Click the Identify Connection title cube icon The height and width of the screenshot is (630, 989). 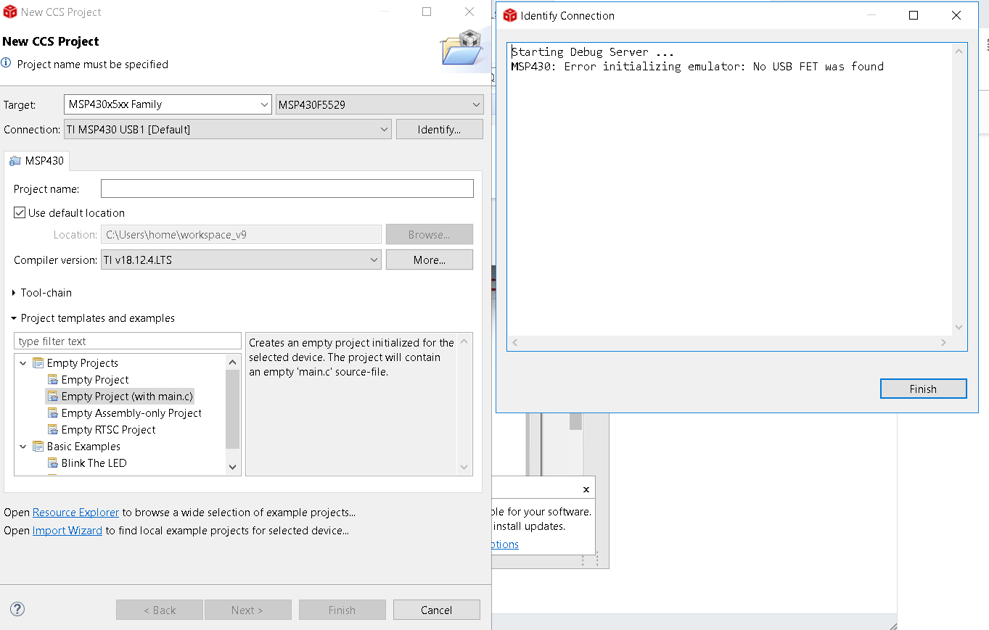[x=510, y=15]
